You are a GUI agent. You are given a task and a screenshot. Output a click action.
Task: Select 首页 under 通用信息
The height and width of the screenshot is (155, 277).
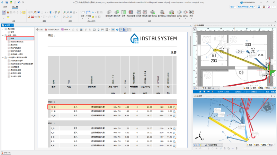click(12, 32)
